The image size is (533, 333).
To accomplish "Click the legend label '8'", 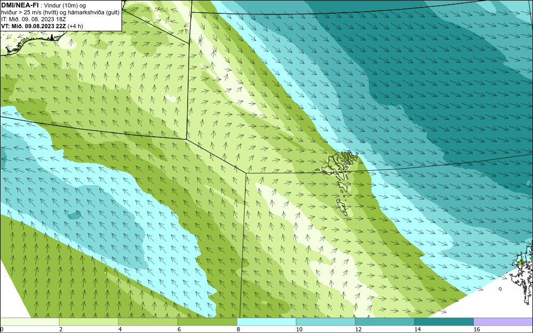I will (238, 330).
